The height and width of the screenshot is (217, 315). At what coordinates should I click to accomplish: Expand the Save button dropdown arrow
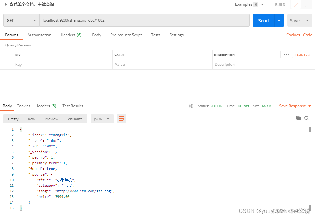click(x=307, y=20)
